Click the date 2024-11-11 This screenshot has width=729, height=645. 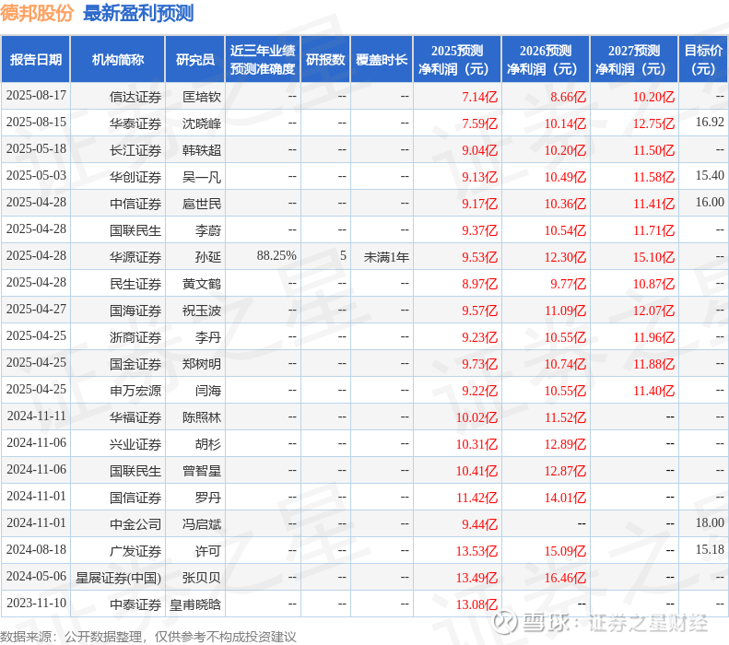[x=36, y=416]
